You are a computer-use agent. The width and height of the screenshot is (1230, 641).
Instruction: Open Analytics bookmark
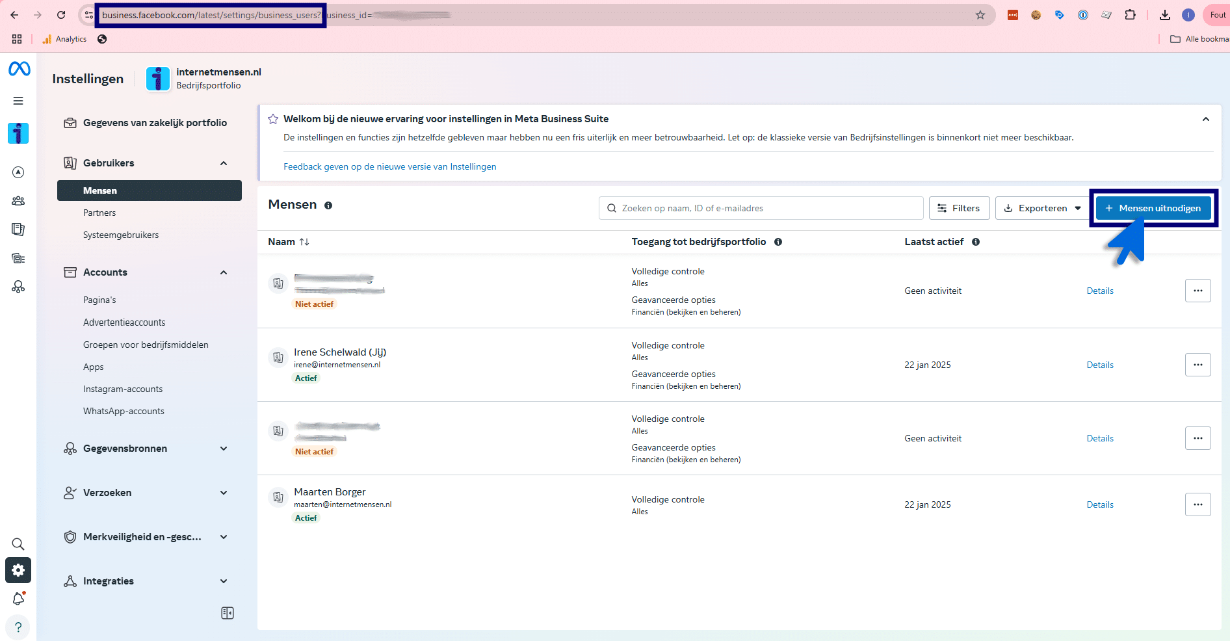[64, 39]
